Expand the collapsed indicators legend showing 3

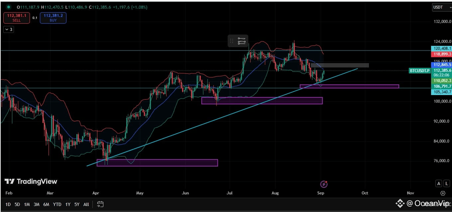pyautogui.click(x=8, y=30)
